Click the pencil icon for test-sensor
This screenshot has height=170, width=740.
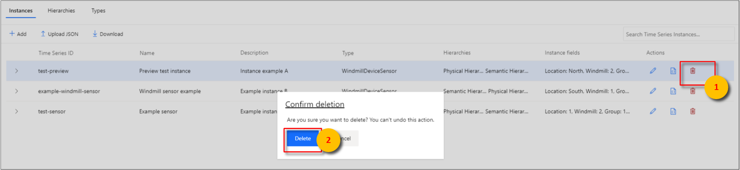pos(653,111)
